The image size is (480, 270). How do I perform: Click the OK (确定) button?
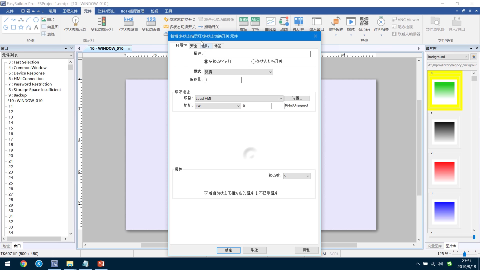(x=228, y=250)
